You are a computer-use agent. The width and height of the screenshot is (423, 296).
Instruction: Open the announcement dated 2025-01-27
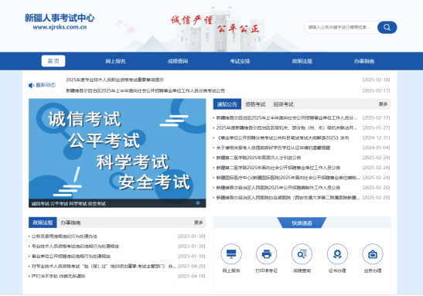tap(286, 128)
